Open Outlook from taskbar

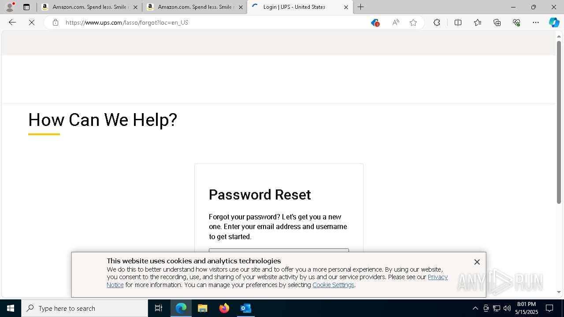(x=245, y=308)
